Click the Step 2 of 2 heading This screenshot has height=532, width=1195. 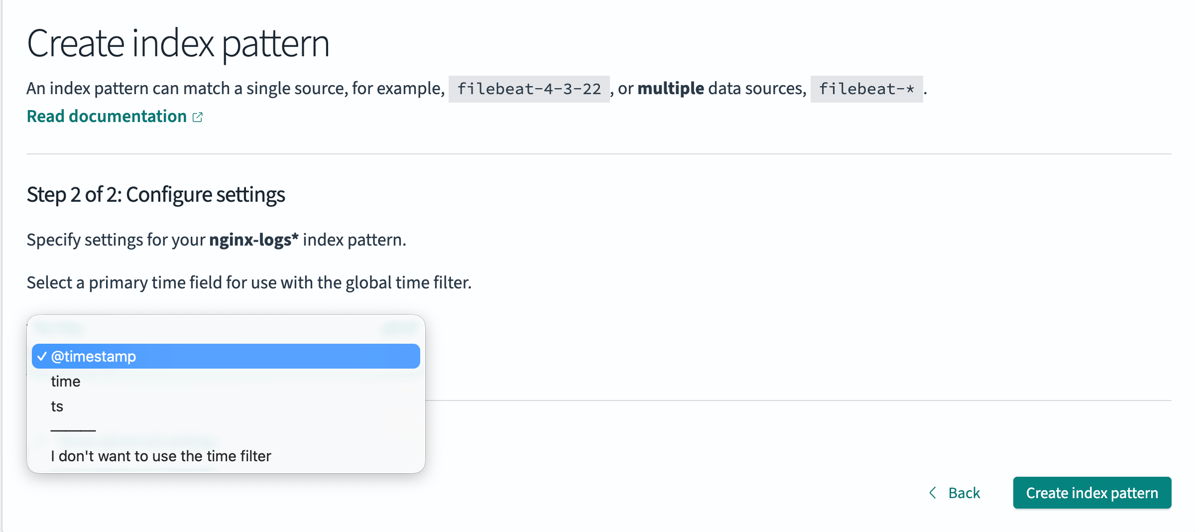pyautogui.click(x=156, y=195)
